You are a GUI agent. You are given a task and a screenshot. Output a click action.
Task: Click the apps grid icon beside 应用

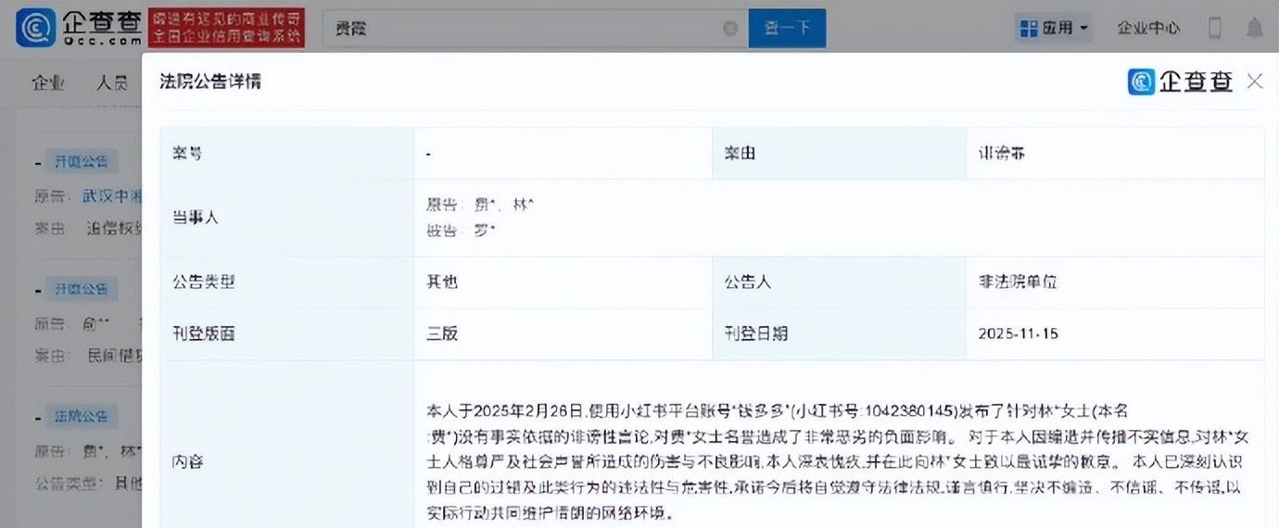point(1028,29)
